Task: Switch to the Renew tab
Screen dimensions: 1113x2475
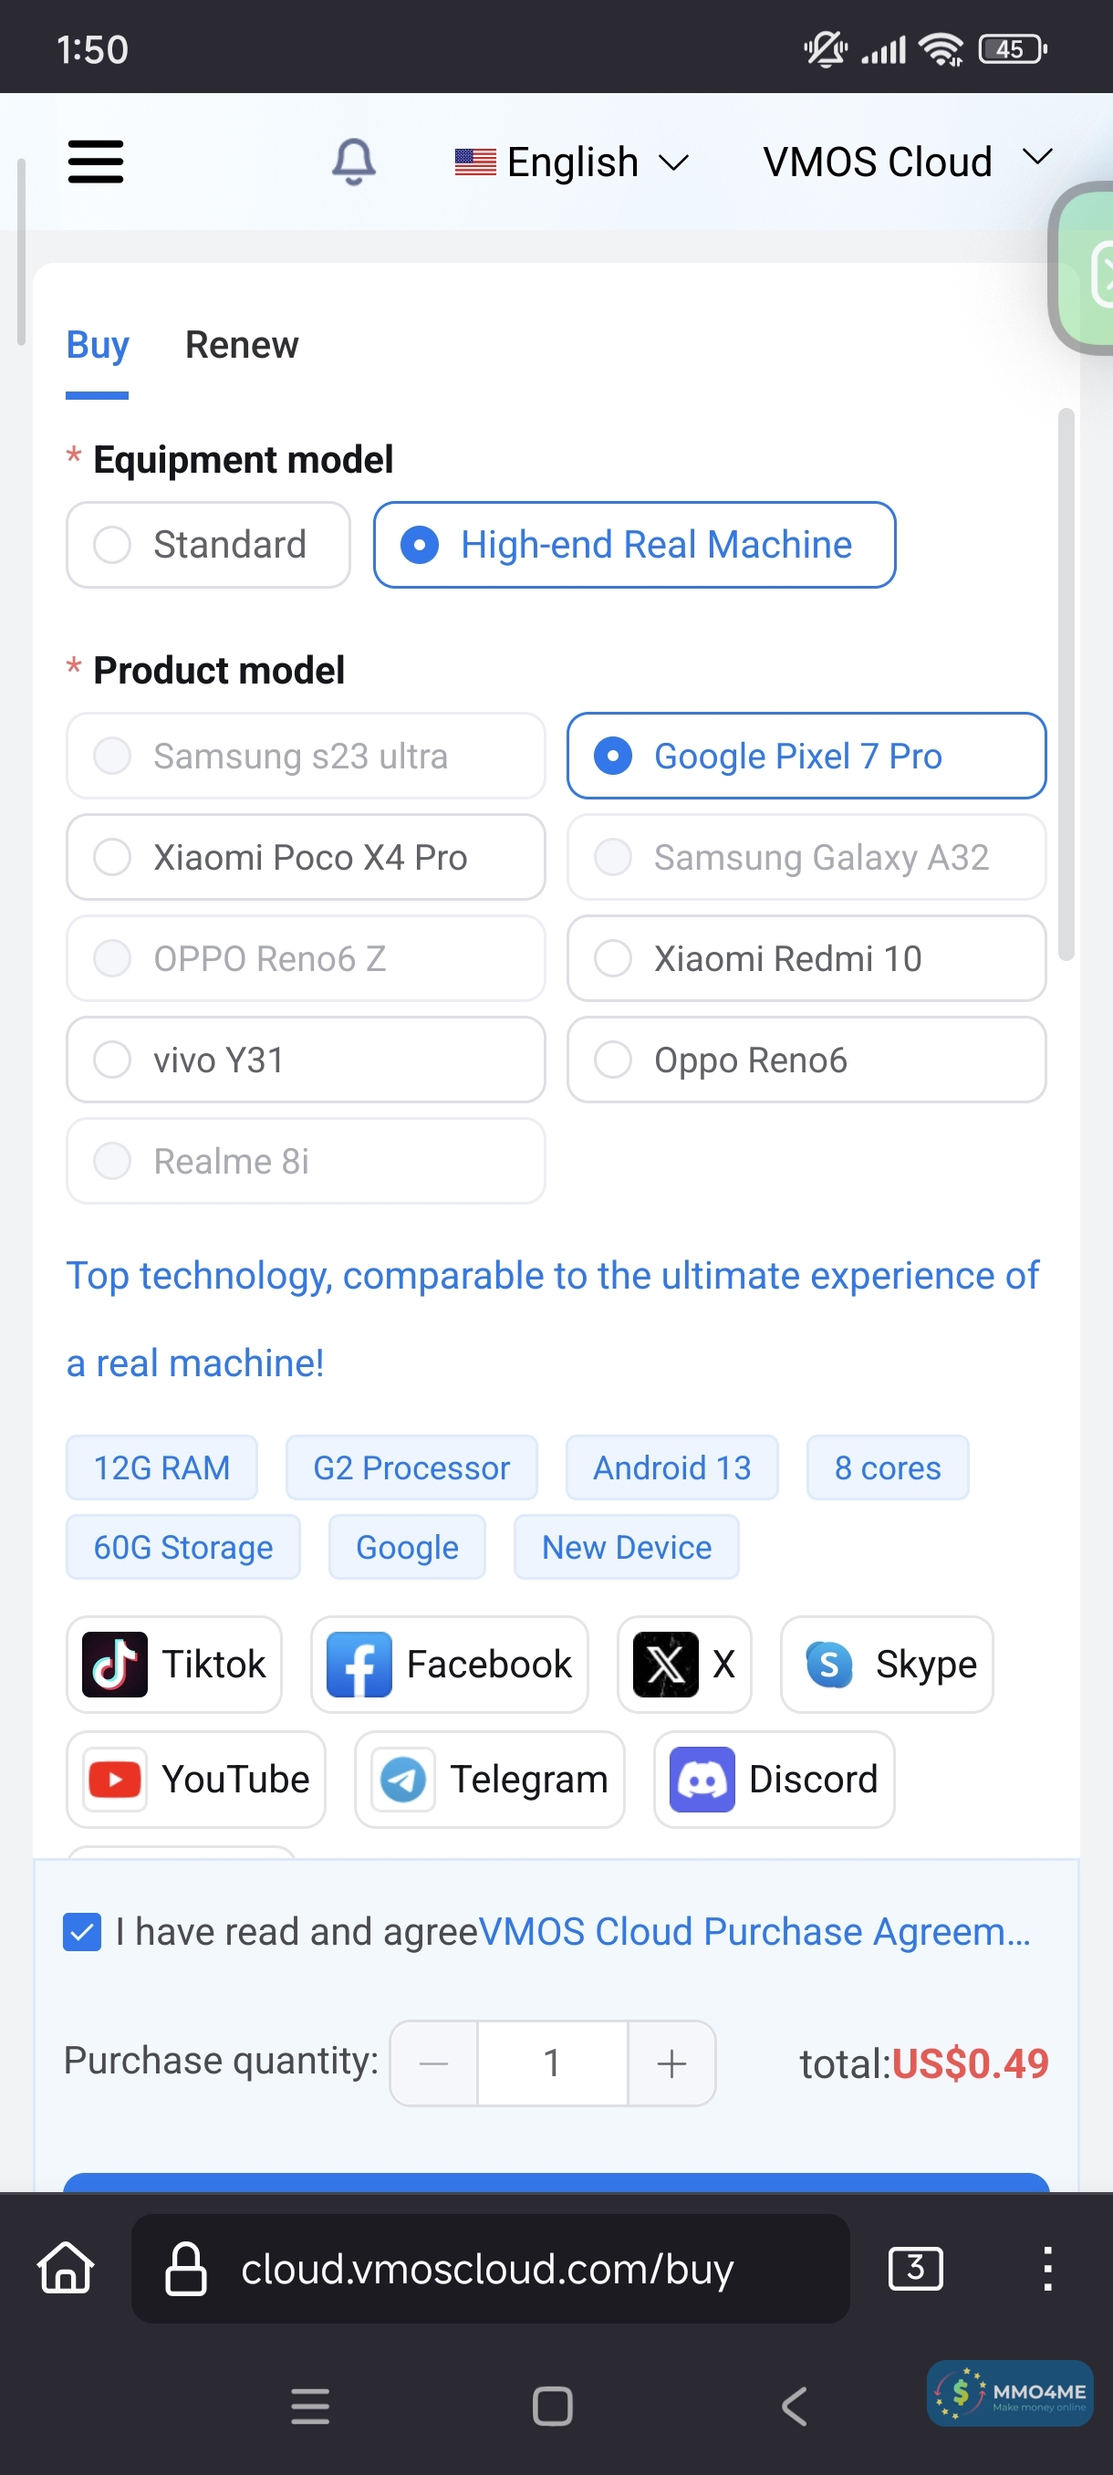Action: (x=241, y=345)
